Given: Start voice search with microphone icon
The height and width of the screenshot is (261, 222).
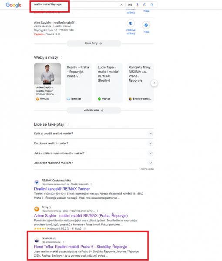Looking at the screenshot, I should pyautogui.click(x=137, y=5).
